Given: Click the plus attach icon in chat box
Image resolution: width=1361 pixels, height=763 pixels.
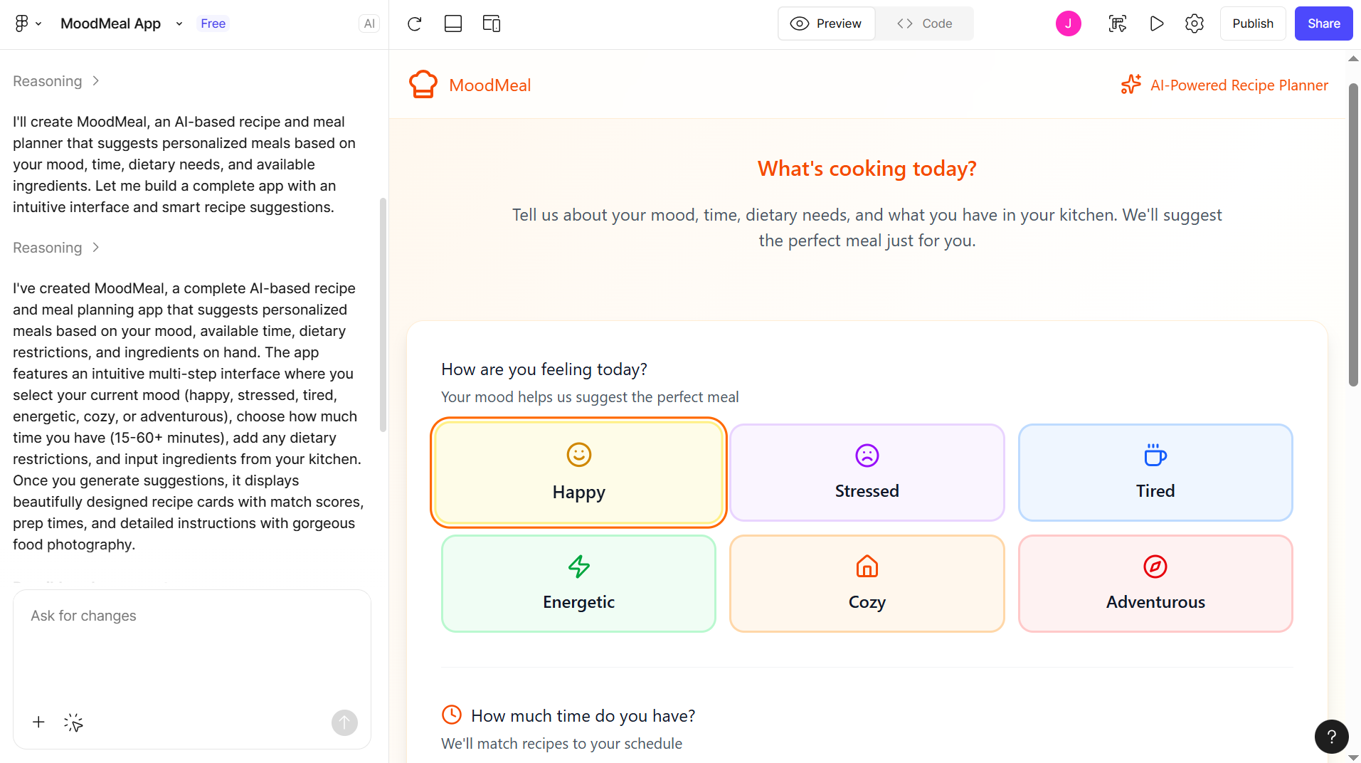Looking at the screenshot, I should tap(38, 722).
